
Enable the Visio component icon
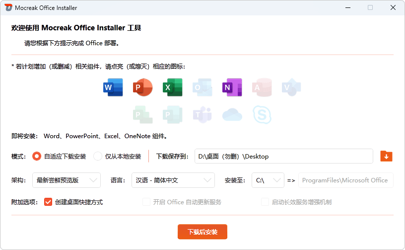(292, 87)
